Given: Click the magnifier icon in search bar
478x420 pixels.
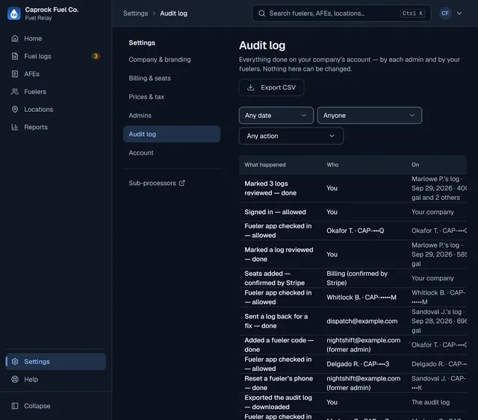Looking at the screenshot, I should pos(261,13).
